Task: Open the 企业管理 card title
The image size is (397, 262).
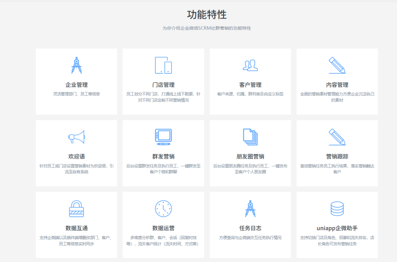Action: (x=76, y=85)
